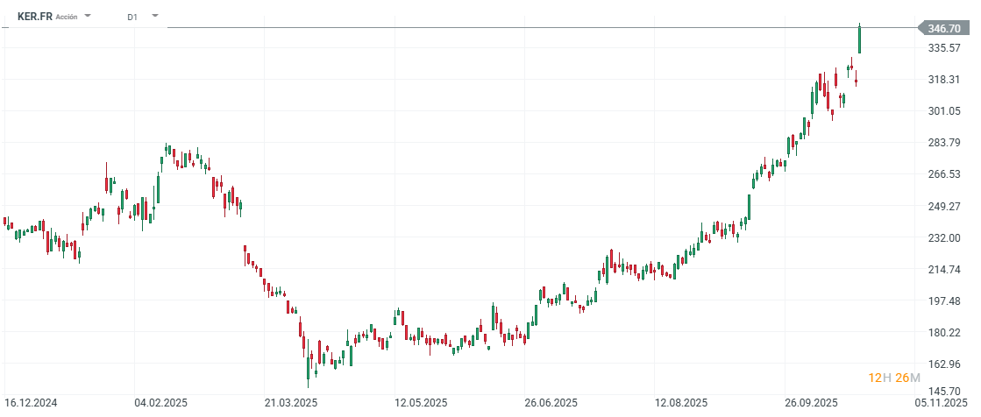981x417 pixels.
Task: Expand the D1 timeframe dropdown arrow
Action: tap(155, 16)
